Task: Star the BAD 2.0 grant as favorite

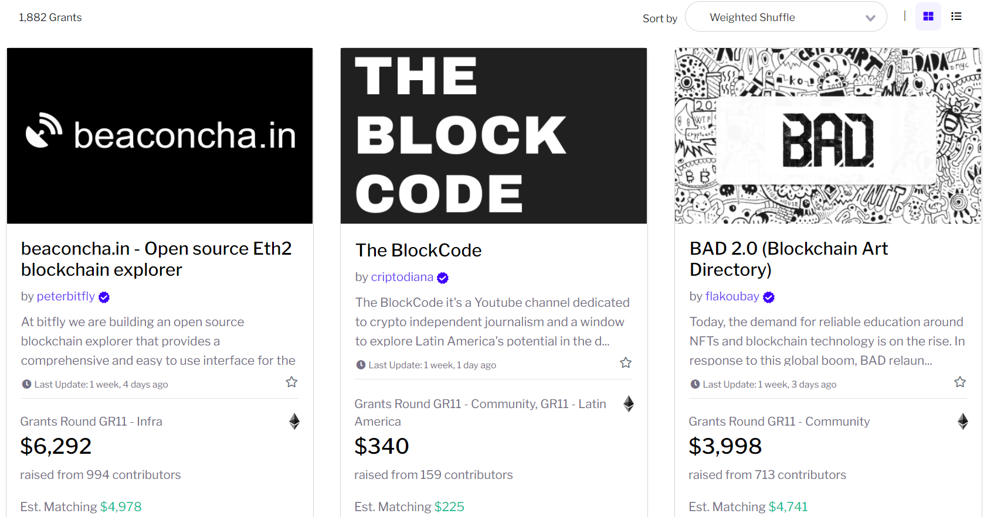Action: (x=959, y=382)
